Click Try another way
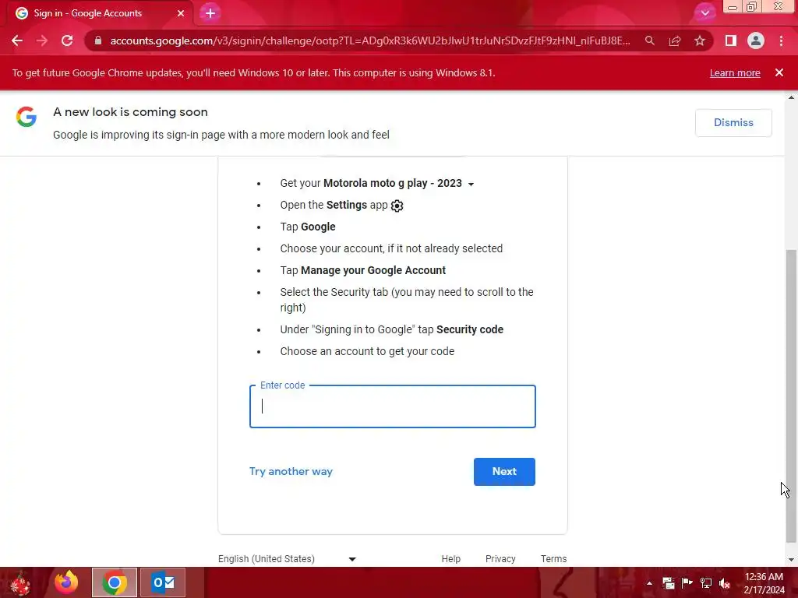798x598 pixels. pos(291,471)
